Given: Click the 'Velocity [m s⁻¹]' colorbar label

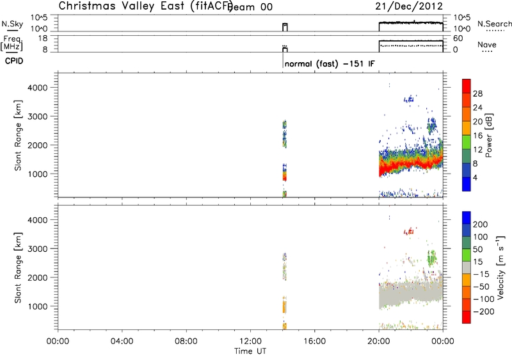Looking at the screenshot, I should click(x=500, y=267).
